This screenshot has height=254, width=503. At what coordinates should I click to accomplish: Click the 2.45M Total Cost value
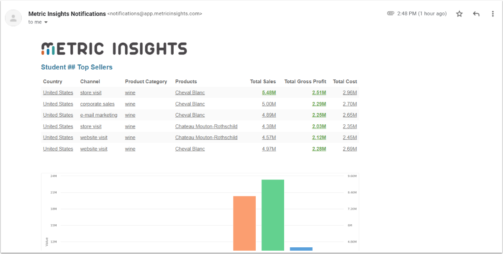[350, 137]
